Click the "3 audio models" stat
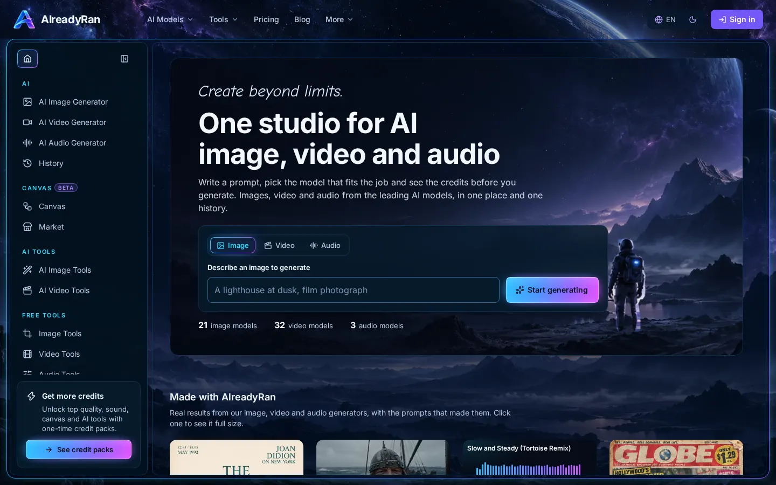776x485 pixels. coord(377,325)
